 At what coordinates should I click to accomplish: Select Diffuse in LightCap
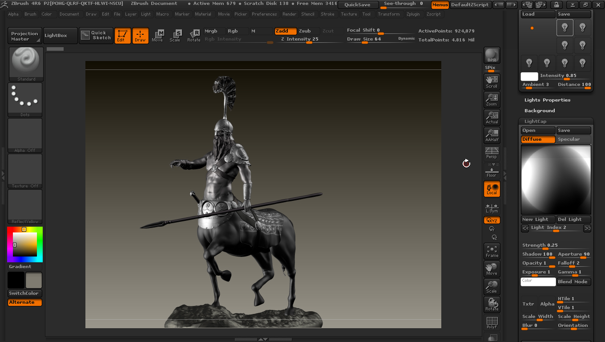[x=538, y=139]
